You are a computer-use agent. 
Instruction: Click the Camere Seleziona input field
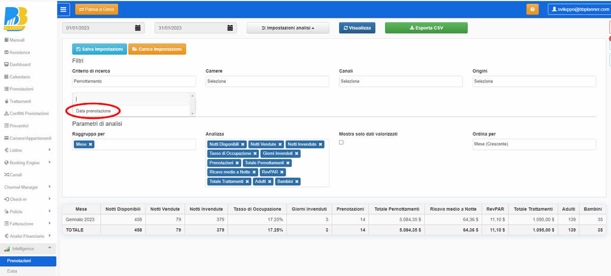(x=267, y=81)
